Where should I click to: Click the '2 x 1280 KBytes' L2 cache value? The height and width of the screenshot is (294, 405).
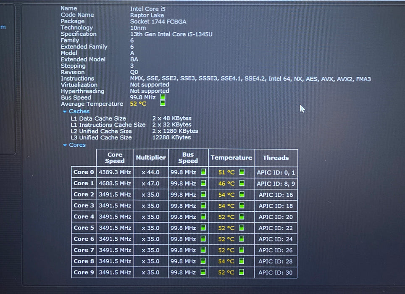(175, 131)
